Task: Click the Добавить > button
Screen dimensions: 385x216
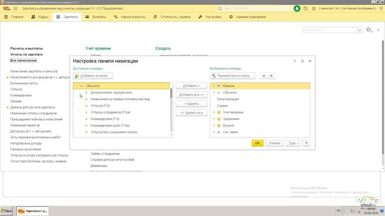Action: point(191,86)
